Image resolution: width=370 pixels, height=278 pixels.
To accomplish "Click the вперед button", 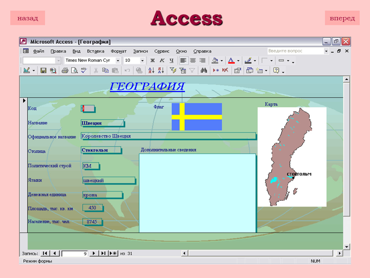I will pyautogui.click(x=342, y=18).
